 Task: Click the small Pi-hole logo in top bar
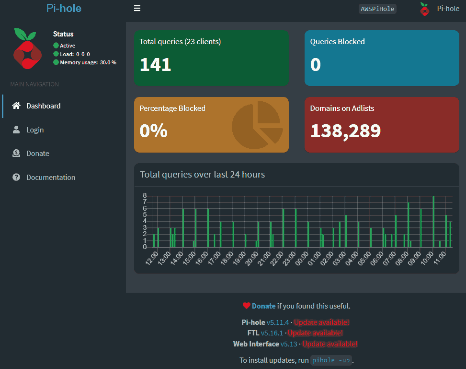(425, 9)
